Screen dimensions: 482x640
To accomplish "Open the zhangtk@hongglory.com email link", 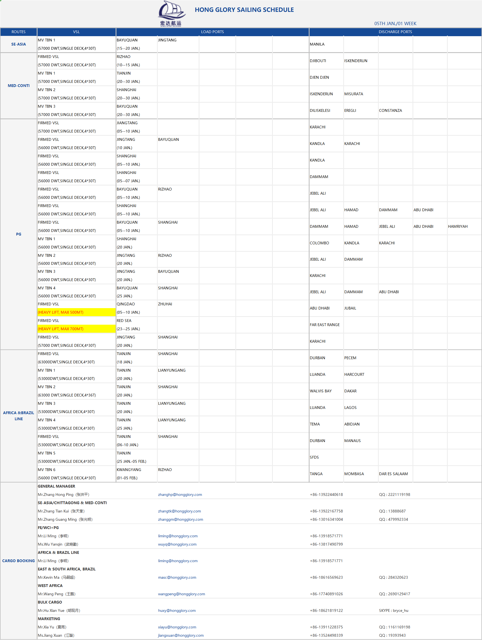I will 179,511.
